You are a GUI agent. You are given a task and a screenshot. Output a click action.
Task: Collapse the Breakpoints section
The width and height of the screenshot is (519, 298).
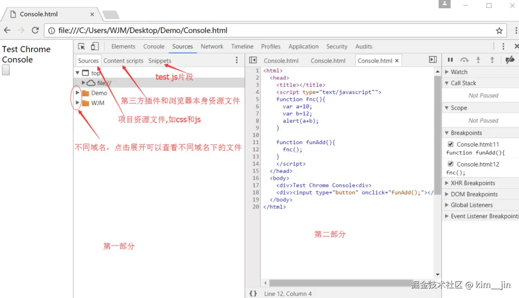click(446, 133)
